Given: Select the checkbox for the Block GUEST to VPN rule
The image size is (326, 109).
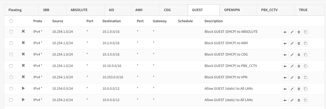Looking at the screenshot, I should 11,77.
